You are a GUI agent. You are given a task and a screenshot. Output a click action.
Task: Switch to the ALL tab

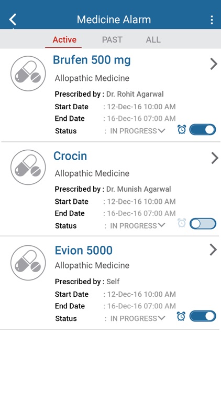(x=153, y=40)
